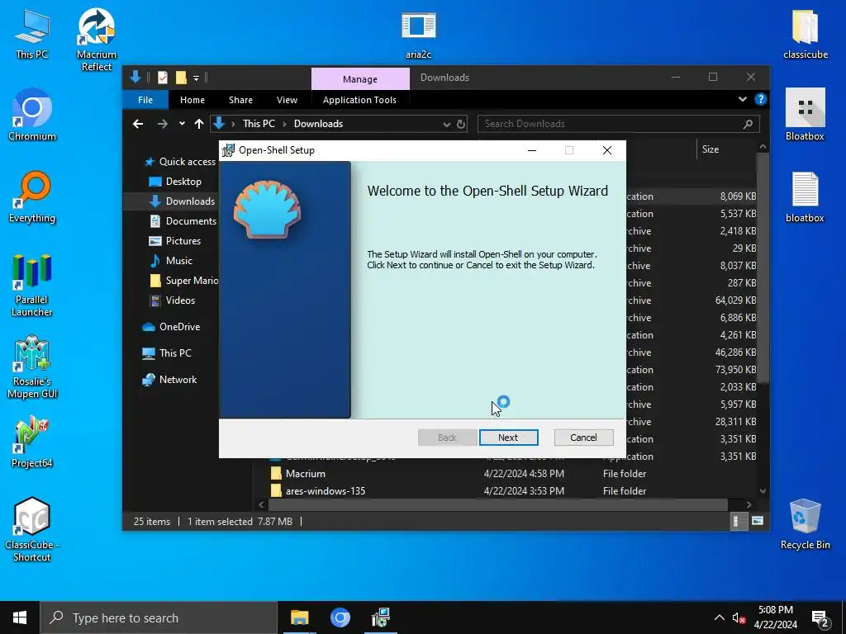Image resolution: width=846 pixels, height=634 pixels.
Task: Open address bar history dropdown
Action: point(447,124)
